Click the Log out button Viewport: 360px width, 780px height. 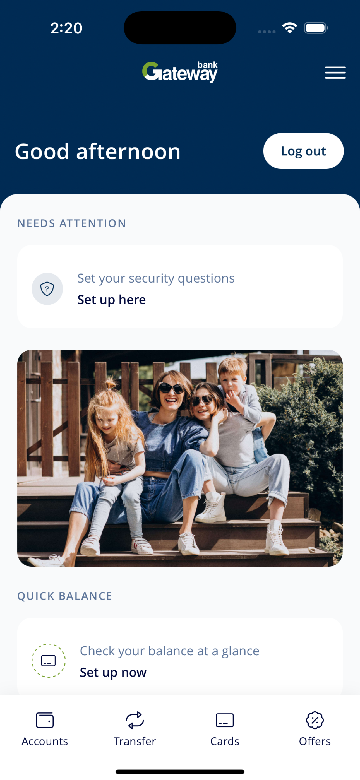click(x=303, y=151)
